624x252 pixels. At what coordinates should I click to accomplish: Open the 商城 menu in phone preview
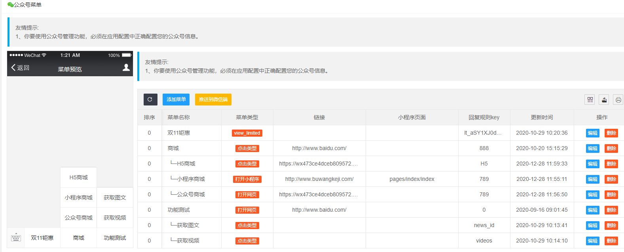coord(78,238)
